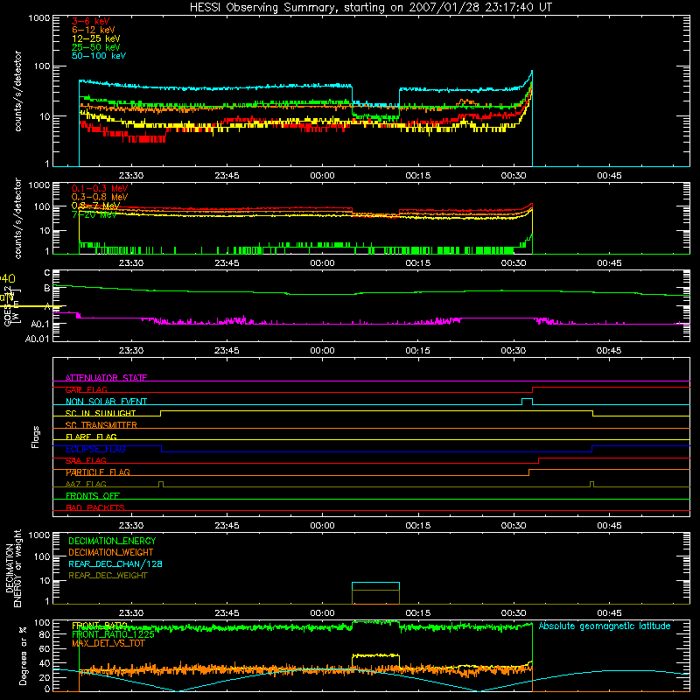Click the ATTENUATOR_STATE flag label
Viewport: 700px width, 700px height.
(106, 378)
